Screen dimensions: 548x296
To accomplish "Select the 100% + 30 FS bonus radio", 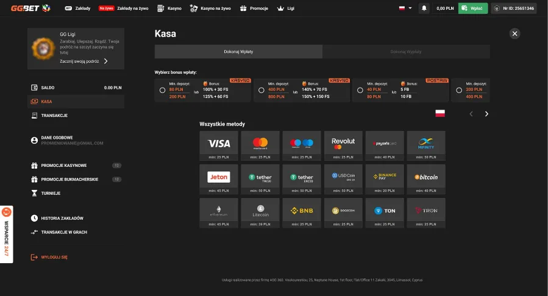I will click(162, 90).
